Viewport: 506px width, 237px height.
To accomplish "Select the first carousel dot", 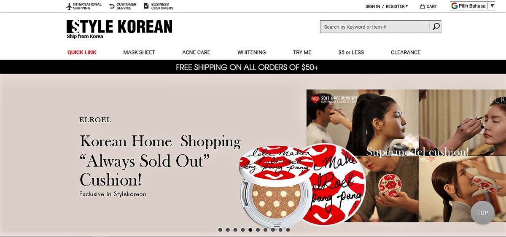I will click(x=220, y=230).
